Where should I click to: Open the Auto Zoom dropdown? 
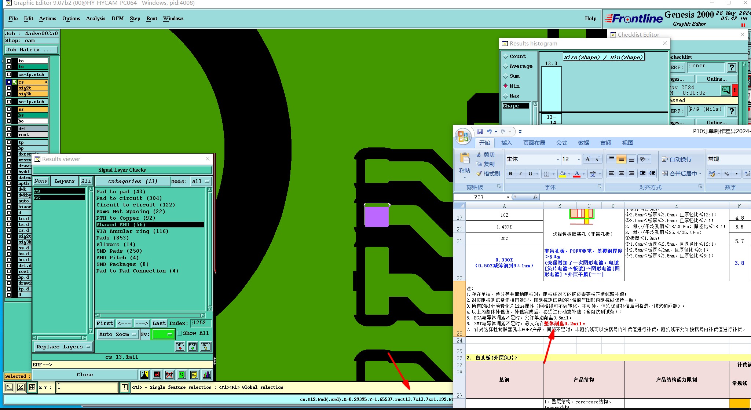pos(117,334)
